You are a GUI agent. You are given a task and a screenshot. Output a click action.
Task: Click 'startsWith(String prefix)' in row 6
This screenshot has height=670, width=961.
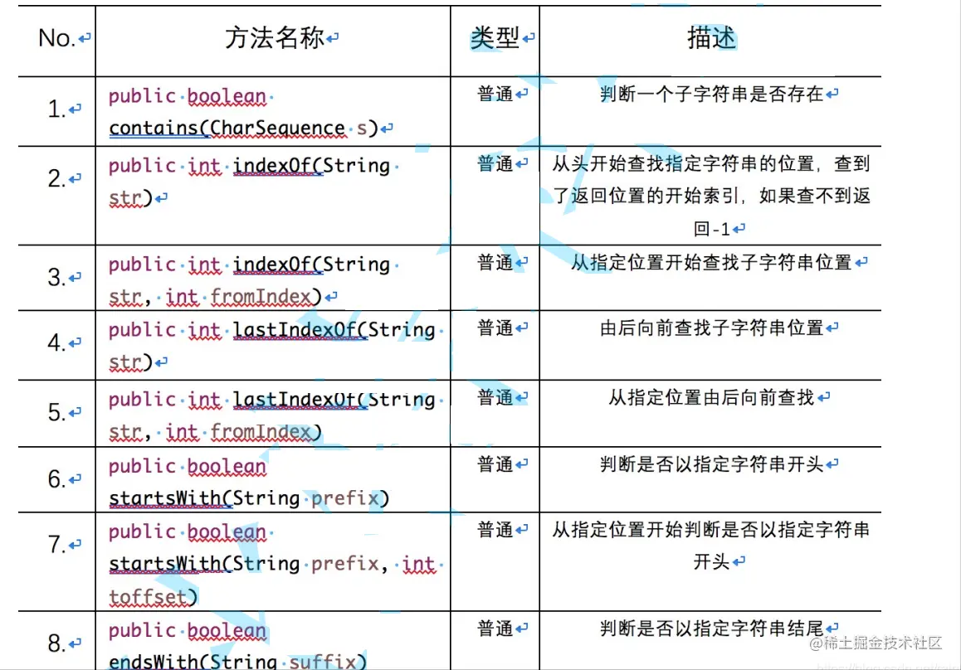[x=249, y=498]
